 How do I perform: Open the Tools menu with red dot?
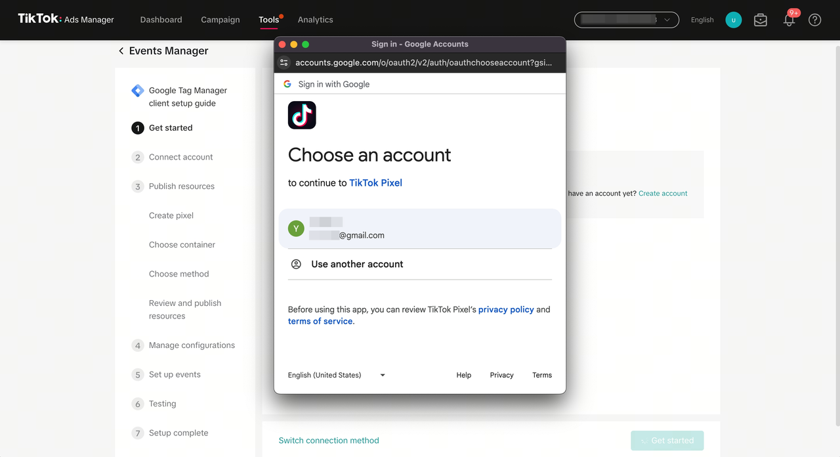(x=268, y=20)
